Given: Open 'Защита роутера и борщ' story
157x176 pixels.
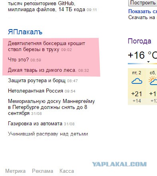Looking at the screenshot, I should click(x=37, y=81).
